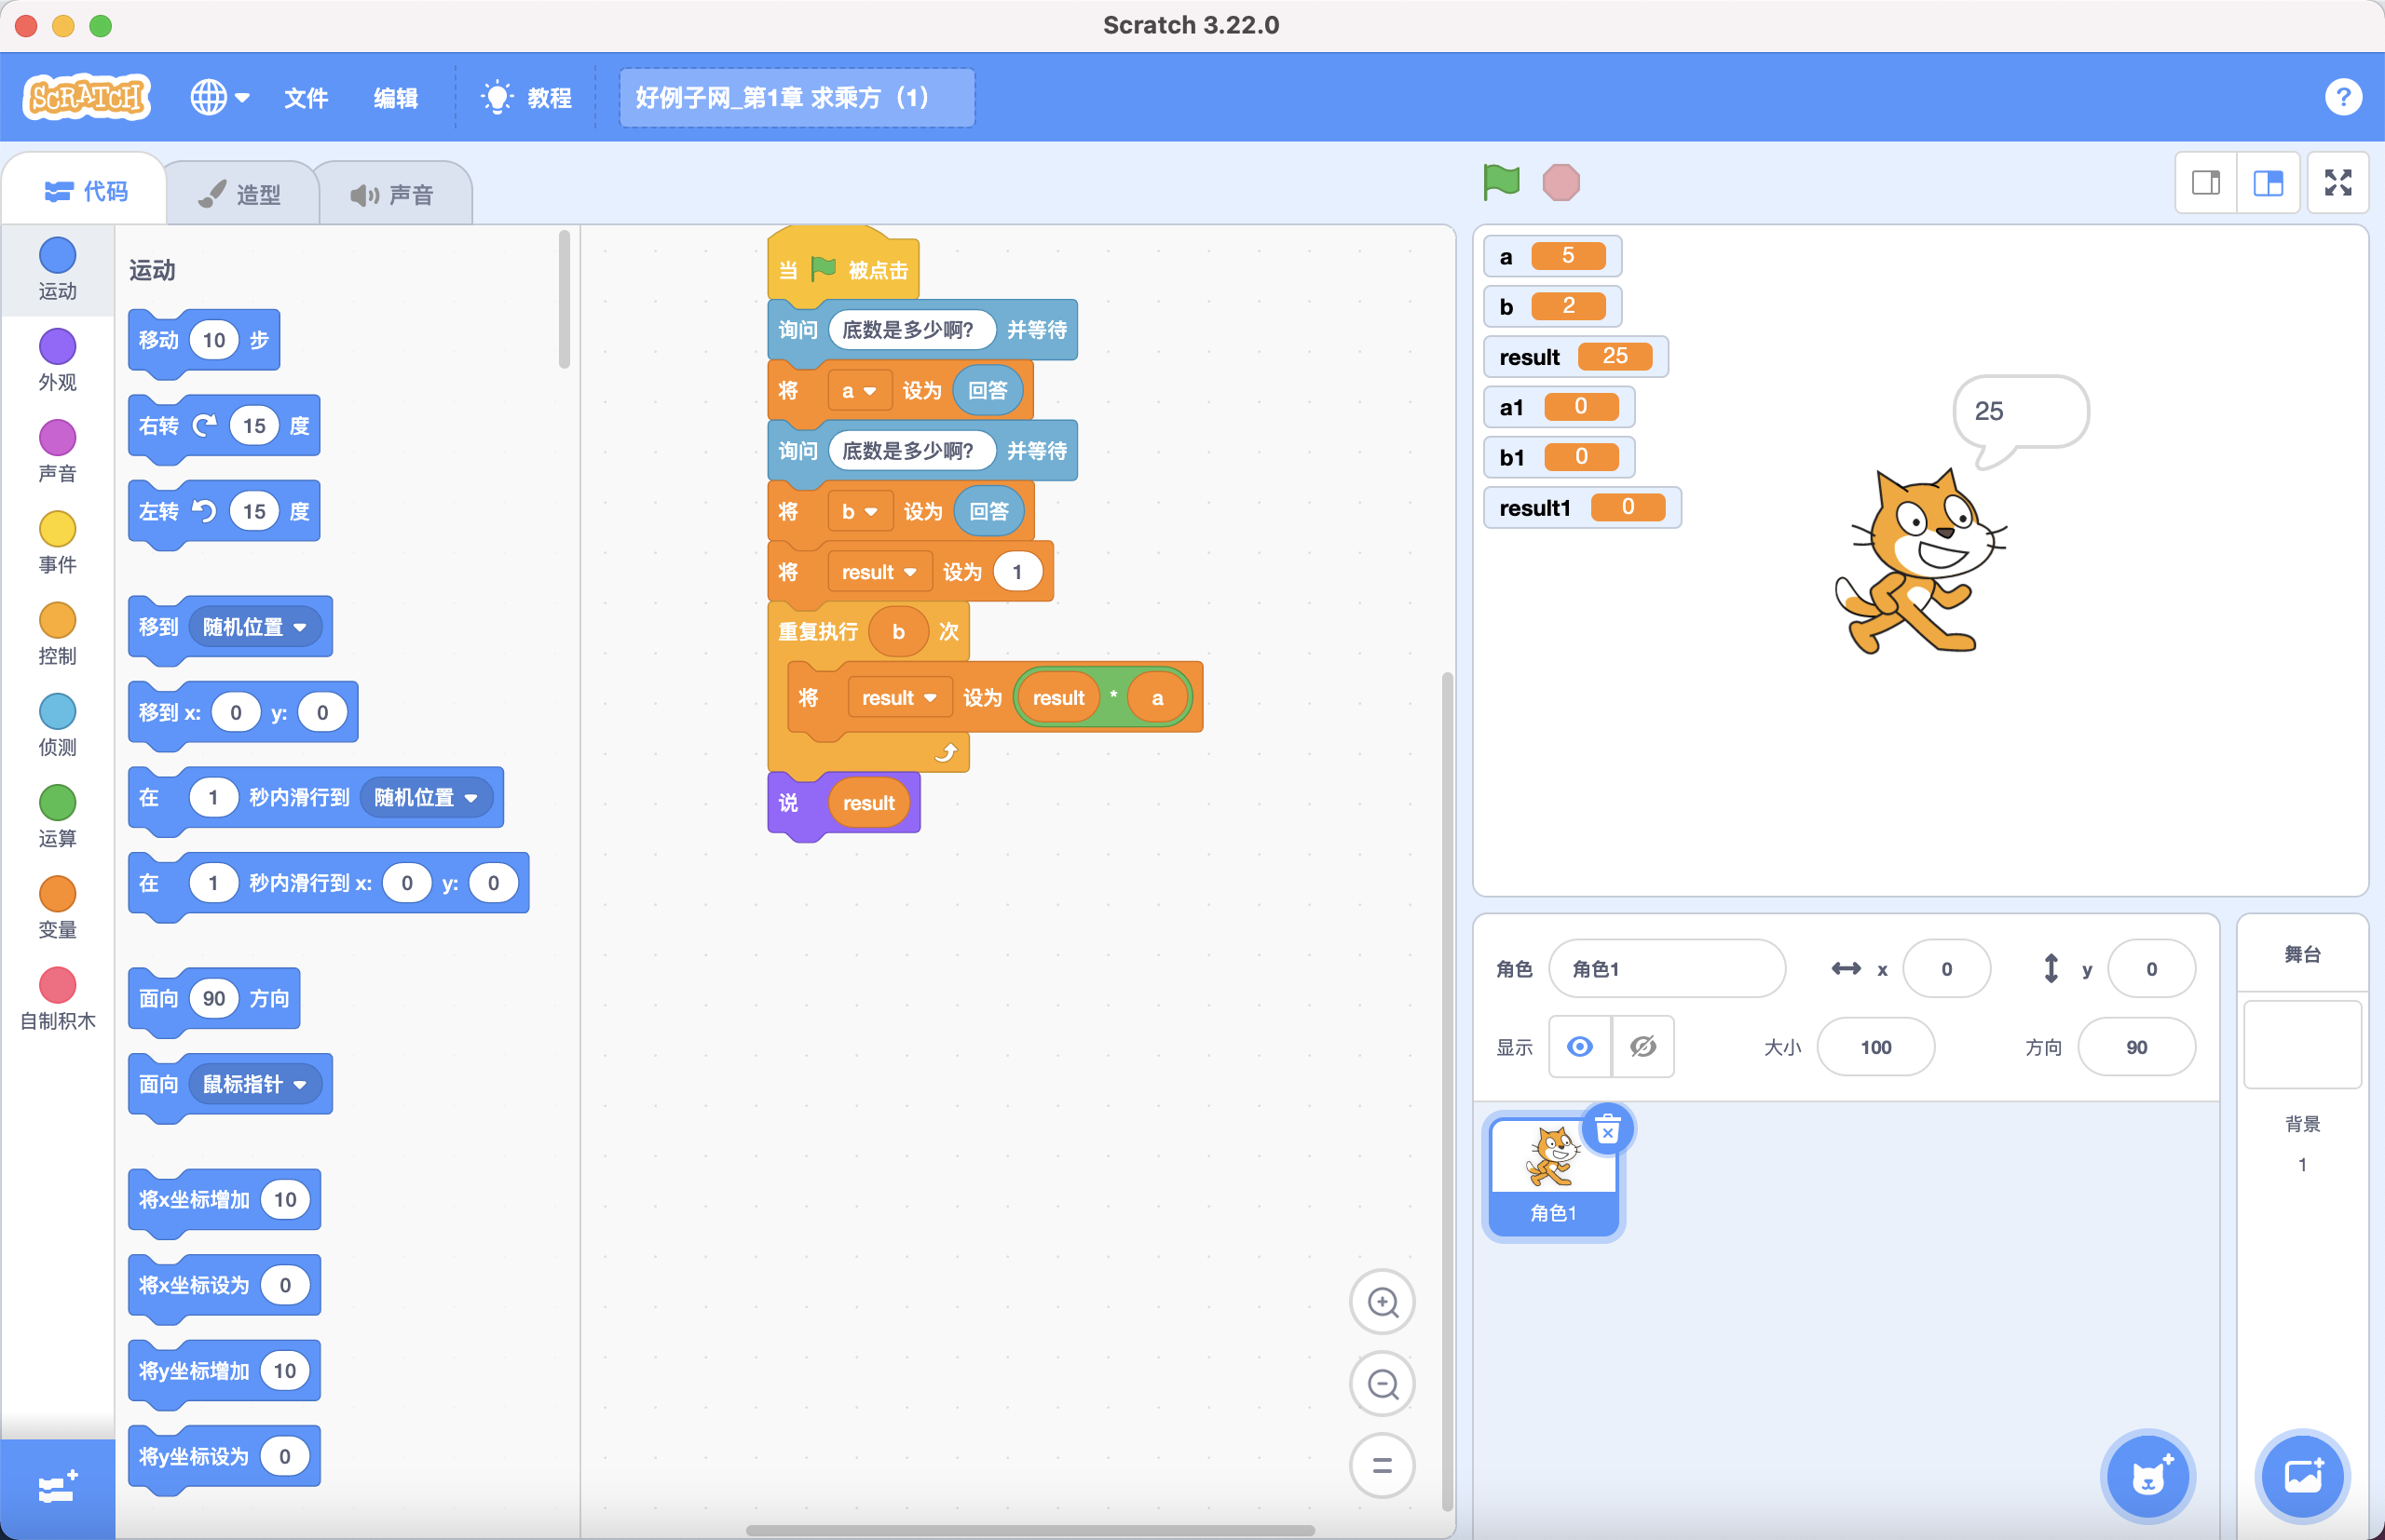Edit the sprite y position field
The width and height of the screenshot is (2385, 1540).
pos(2151,968)
